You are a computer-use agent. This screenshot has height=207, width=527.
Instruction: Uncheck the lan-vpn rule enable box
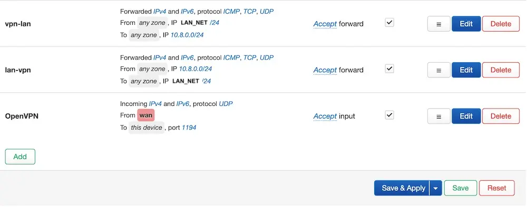click(389, 69)
